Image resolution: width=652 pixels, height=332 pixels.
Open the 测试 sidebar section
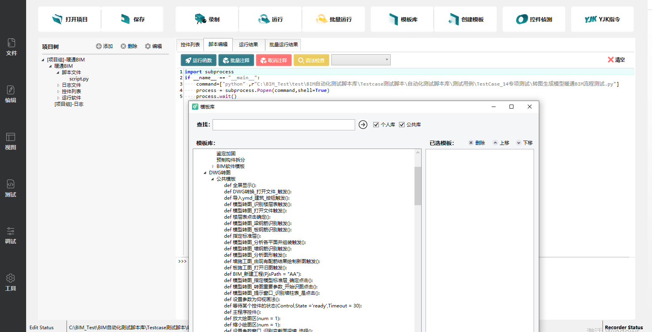(11, 189)
